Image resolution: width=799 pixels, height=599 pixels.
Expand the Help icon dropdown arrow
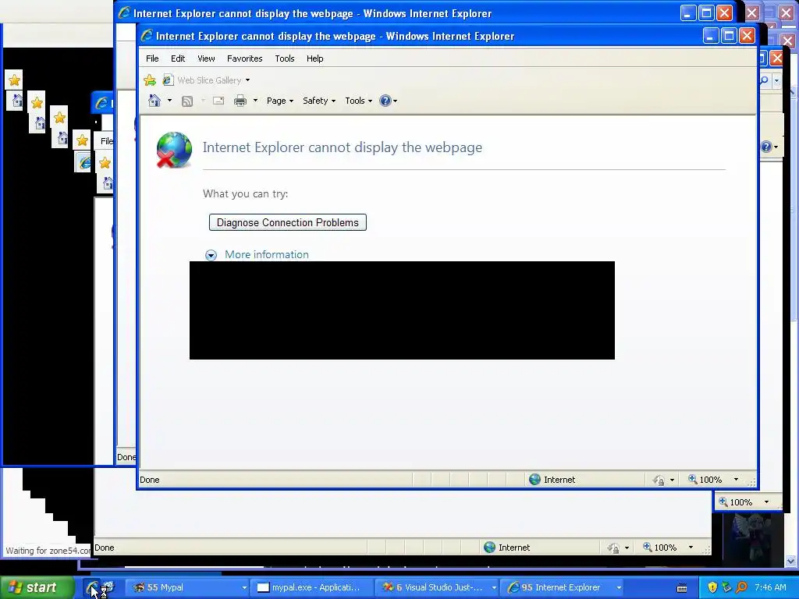(x=396, y=101)
